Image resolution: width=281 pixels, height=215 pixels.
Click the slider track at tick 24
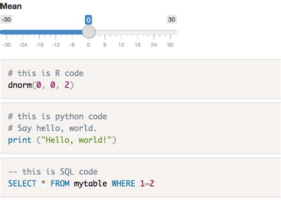(x=154, y=32)
